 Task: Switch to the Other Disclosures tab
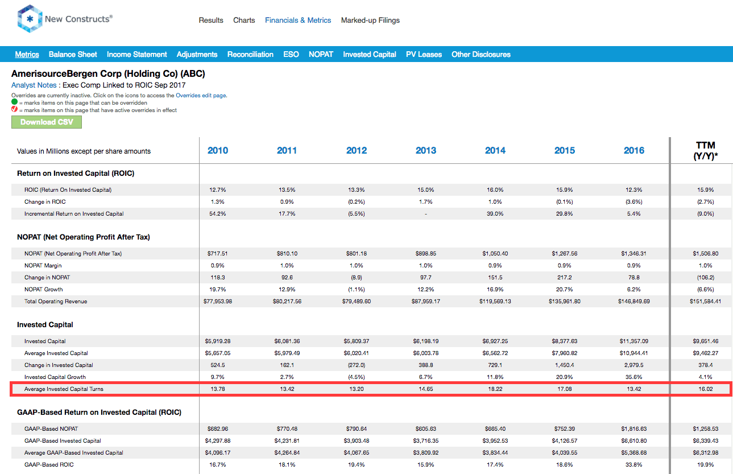[481, 54]
